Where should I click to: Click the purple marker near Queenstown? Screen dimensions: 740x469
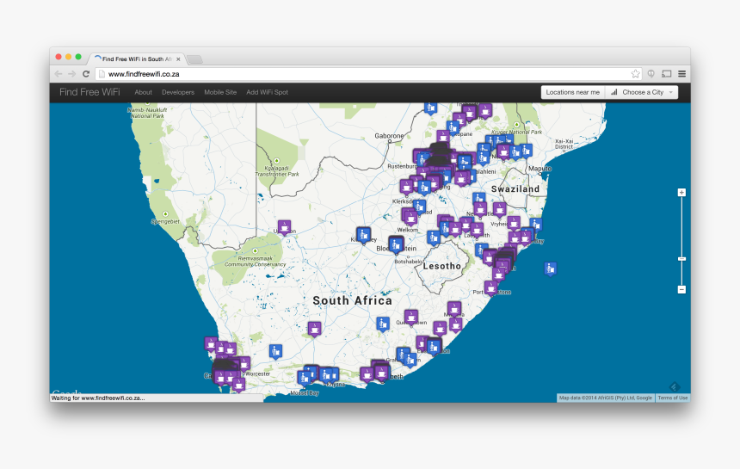pos(411,317)
